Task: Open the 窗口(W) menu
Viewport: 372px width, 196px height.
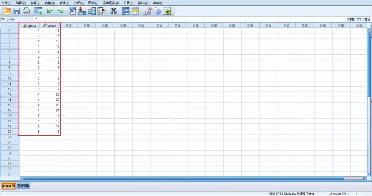Action: coord(143,3)
